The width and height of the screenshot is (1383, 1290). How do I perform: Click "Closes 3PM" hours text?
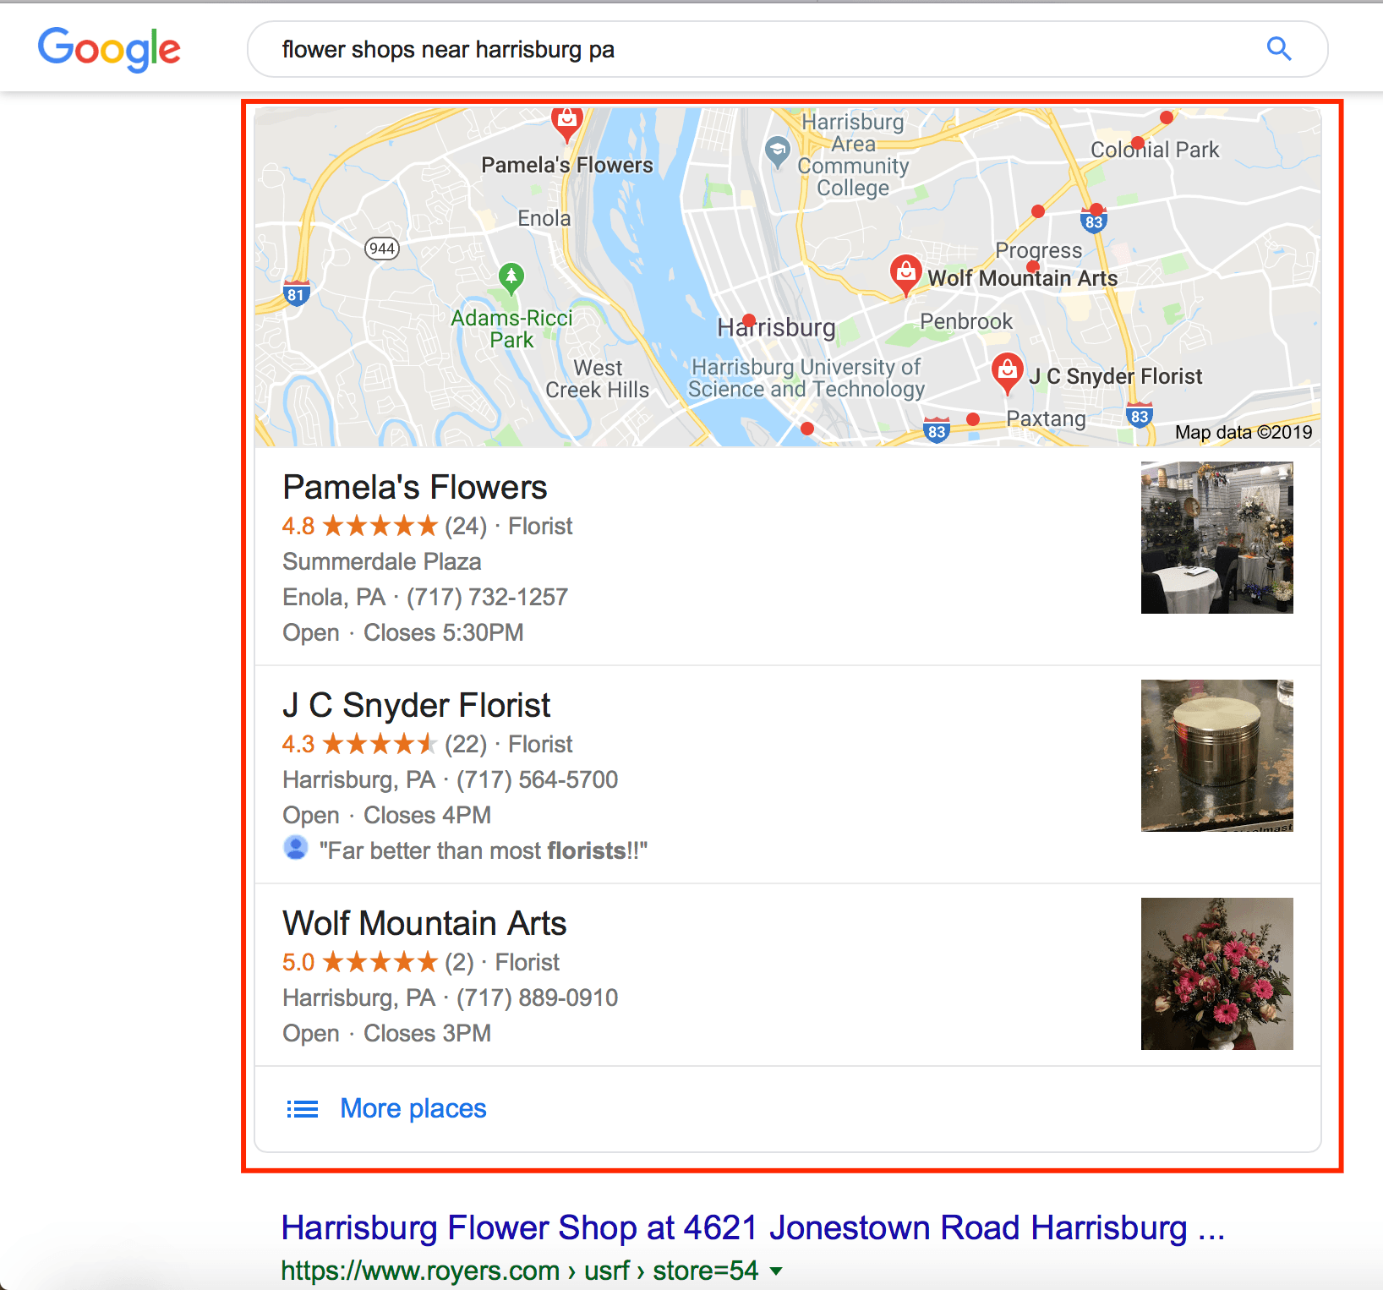[x=427, y=1033]
